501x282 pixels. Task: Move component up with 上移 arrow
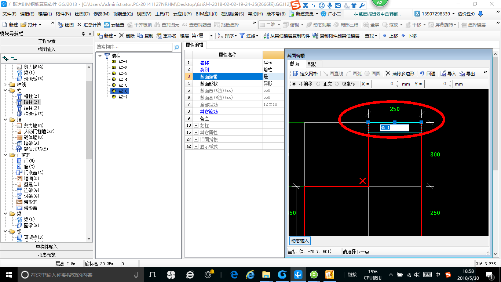(384, 36)
